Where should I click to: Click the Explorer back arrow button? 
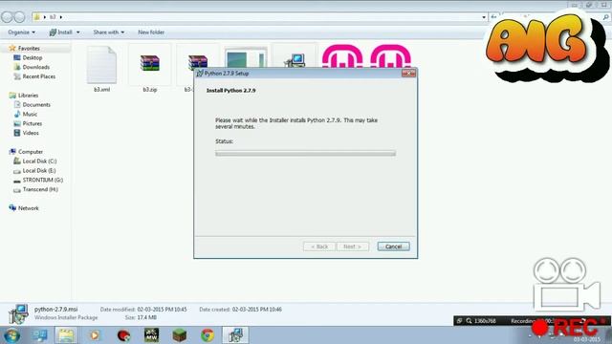[x=7, y=17]
